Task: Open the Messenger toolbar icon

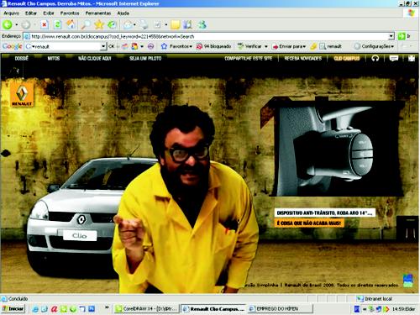Action: coord(202,24)
